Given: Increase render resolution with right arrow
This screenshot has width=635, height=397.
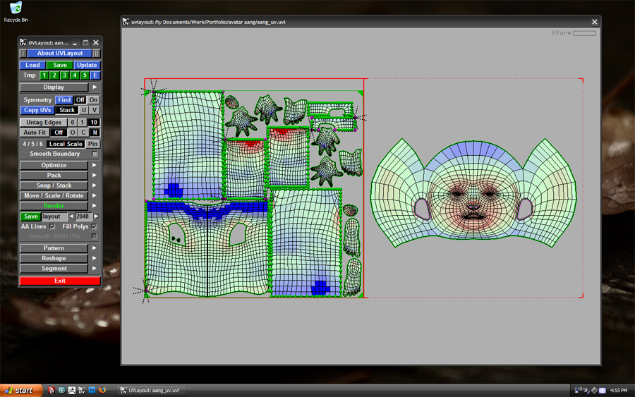Looking at the screenshot, I should pyautogui.click(x=97, y=216).
